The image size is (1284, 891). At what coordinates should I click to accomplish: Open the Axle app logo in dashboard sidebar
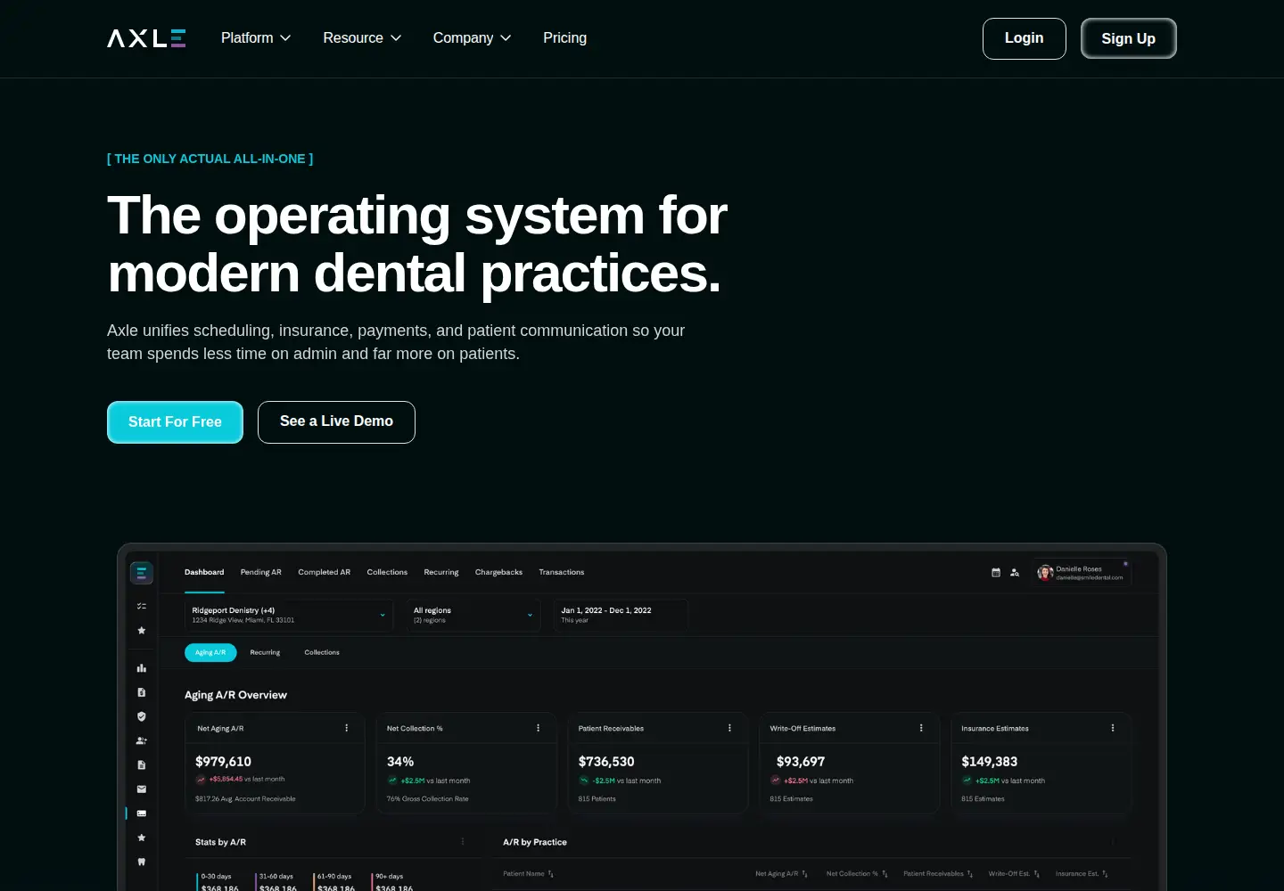(x=142, y=573)
